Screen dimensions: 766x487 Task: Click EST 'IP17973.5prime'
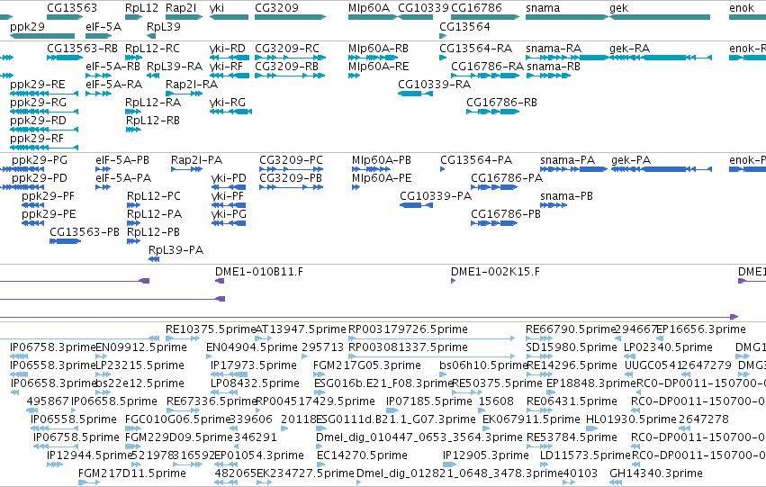point(254,365)
